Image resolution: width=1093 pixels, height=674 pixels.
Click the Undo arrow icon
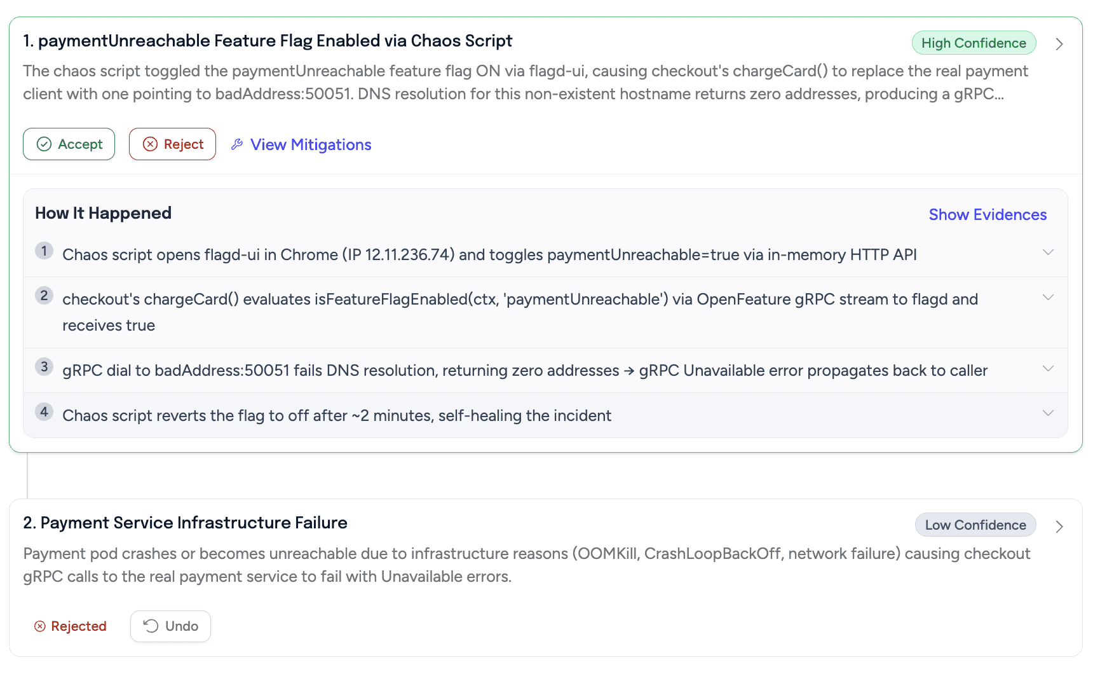click(x=151, y=626)
